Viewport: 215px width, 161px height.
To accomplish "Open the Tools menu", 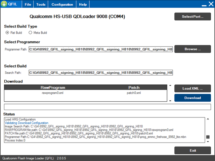I will (x=41, y=4).
